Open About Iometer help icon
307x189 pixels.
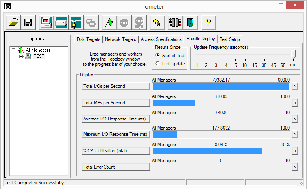209,22
